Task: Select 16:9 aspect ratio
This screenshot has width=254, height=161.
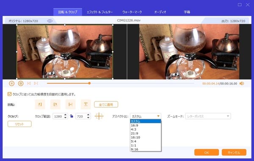Action: (146, 126)
